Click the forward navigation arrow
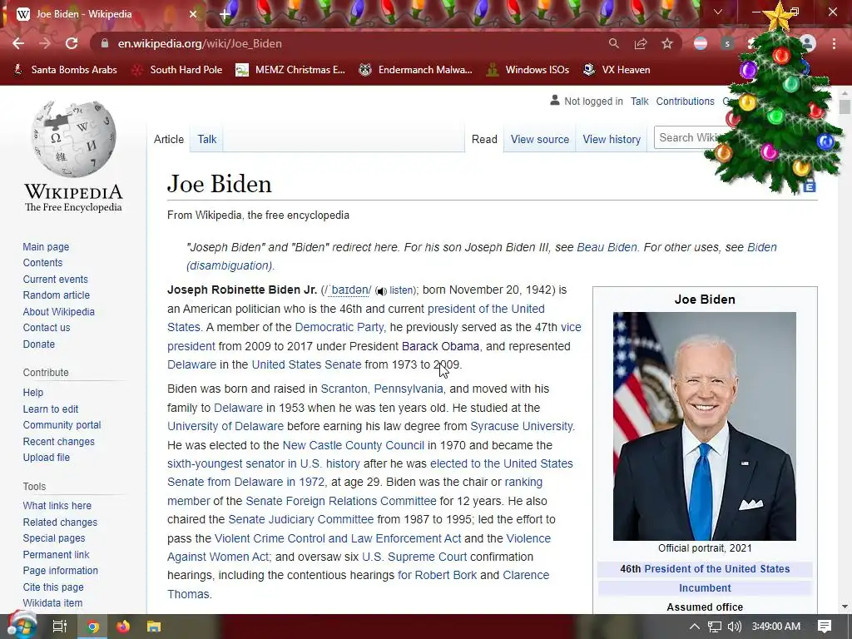This screenshot has height=639, width=852. click(45, 43)
